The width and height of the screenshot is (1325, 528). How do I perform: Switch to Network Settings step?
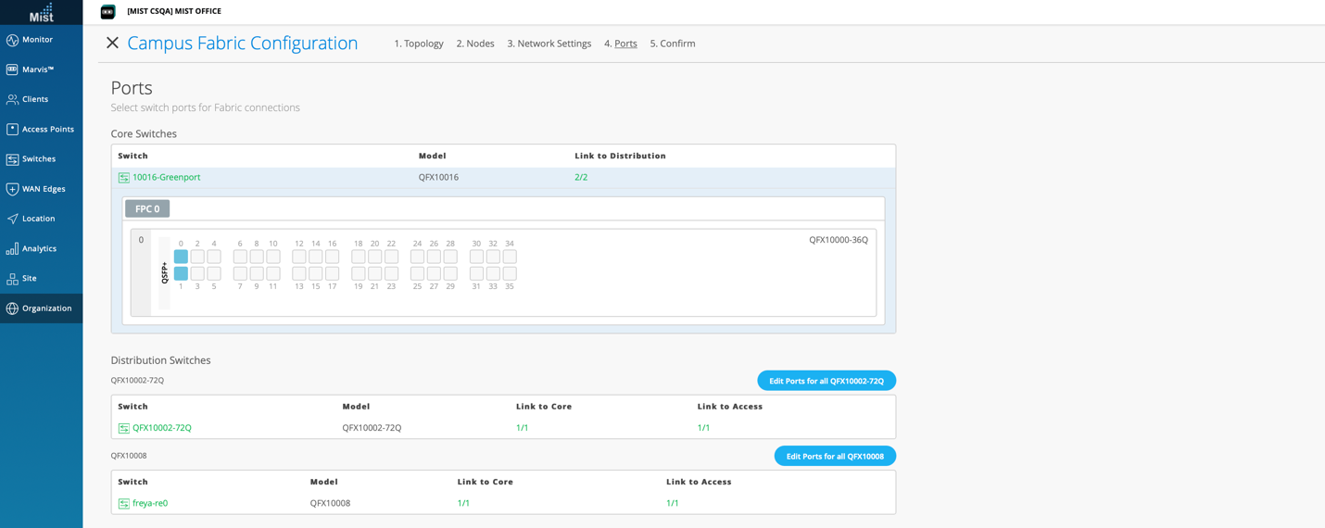click(549, 44)
